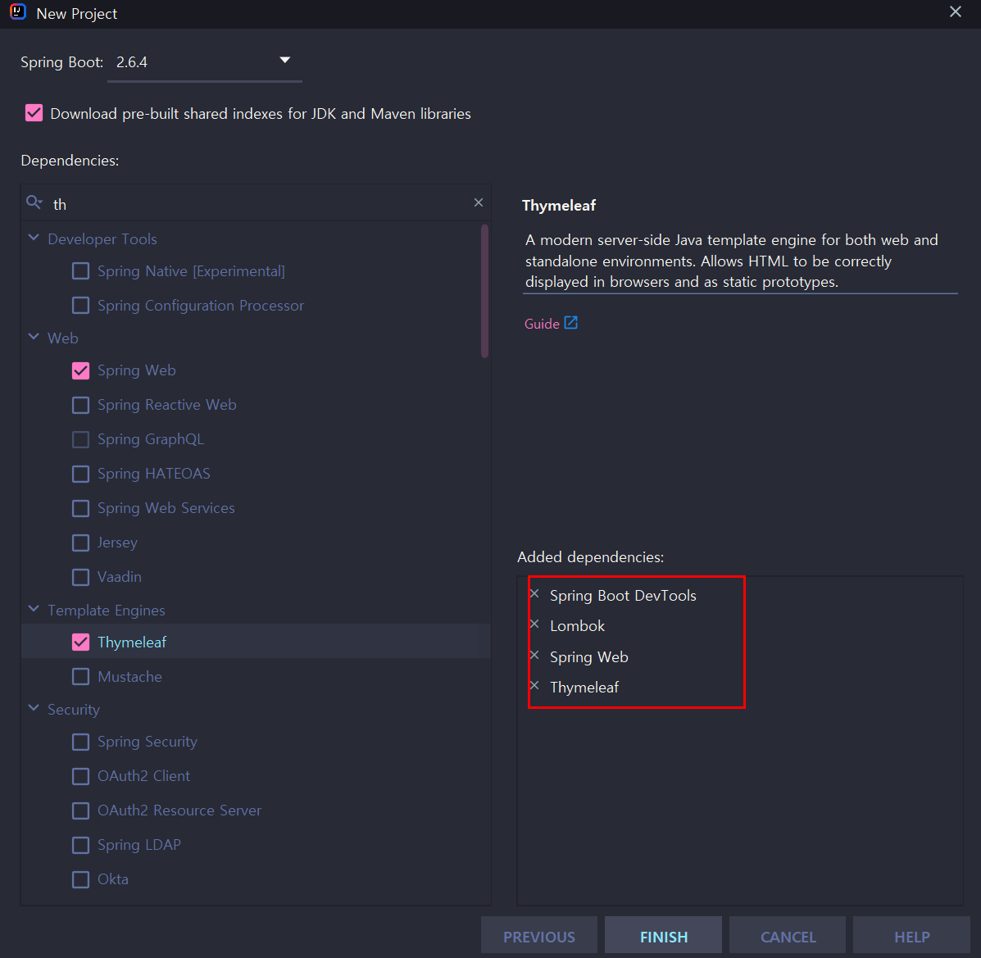Select Spring Boot DevTools text entry
This screenshot has width=981, height=958.
coord(623,596)
